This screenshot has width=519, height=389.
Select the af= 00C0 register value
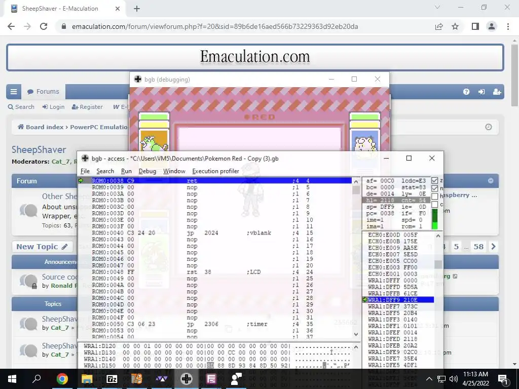coord(380,181)
